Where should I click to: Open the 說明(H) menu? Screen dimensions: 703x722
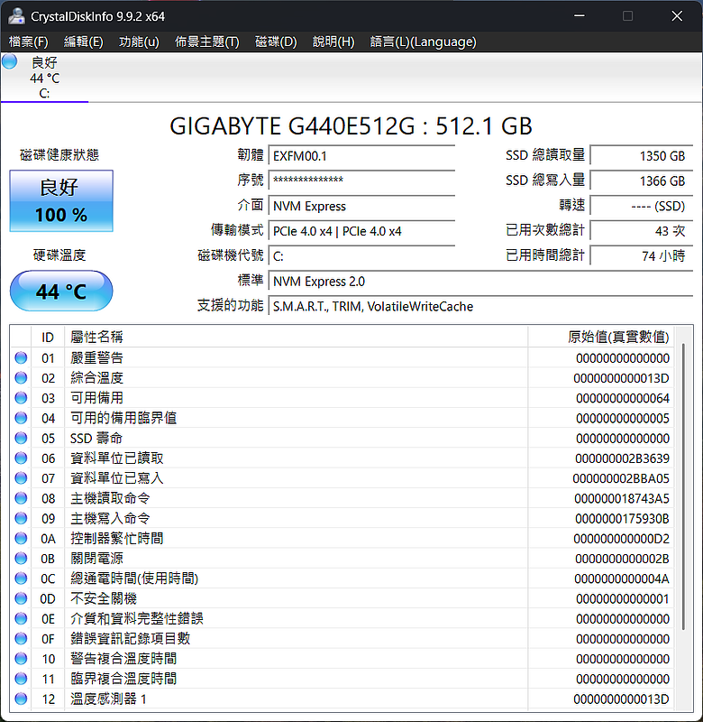pyautogui.click(x=333, y=42)
